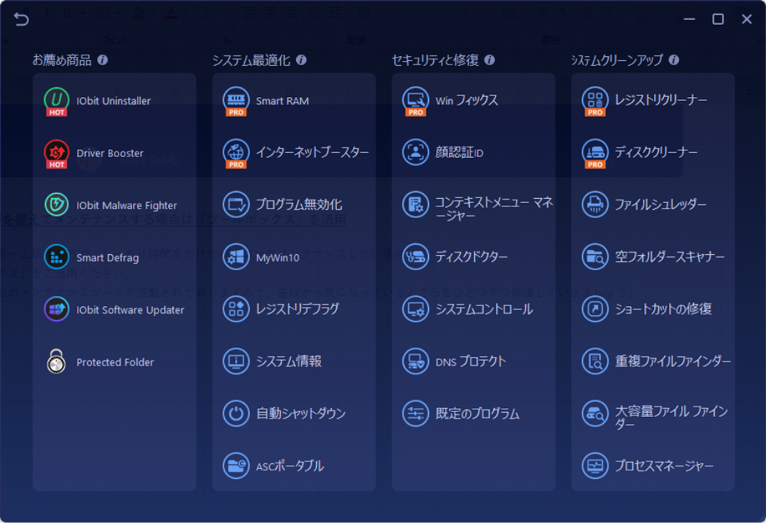Viewport: 766px width, 523px height.
Task: Open IObit Software Updater icon
Action: coord(57,309)
